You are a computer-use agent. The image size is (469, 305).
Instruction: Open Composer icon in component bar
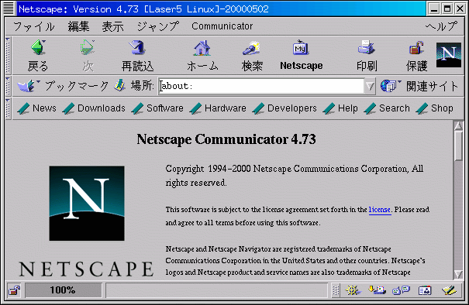tap(450, 290)
